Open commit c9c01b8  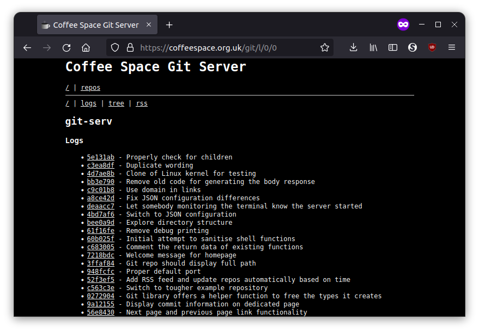[100, 190]
